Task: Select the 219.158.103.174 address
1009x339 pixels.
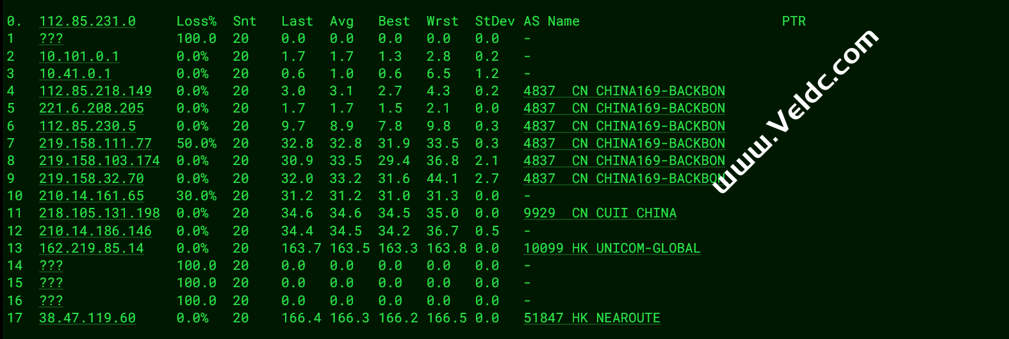Action: tap(99, 161)
